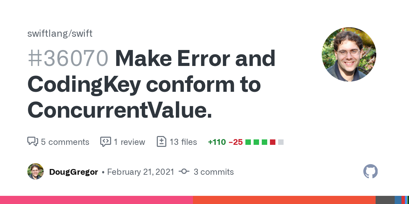Click the DougGregor username
The image size is (409, 204).
pos(74,172)
